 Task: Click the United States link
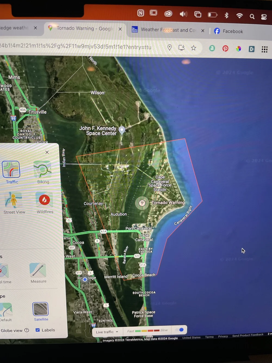point(191,337)
